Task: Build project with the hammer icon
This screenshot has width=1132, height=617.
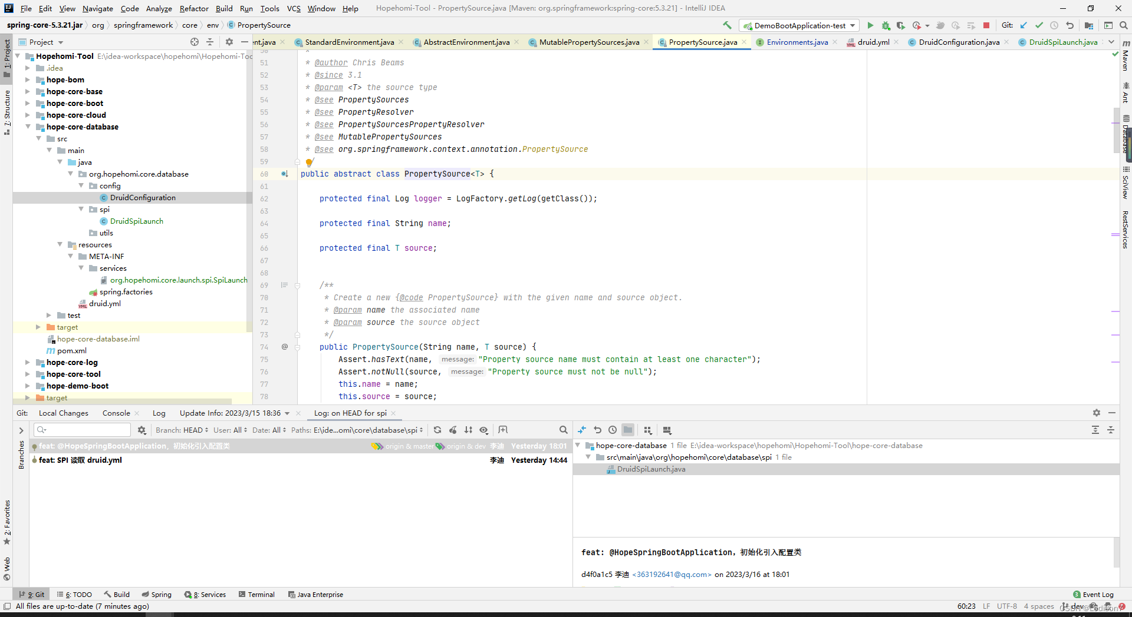Action: pos(727,25)
